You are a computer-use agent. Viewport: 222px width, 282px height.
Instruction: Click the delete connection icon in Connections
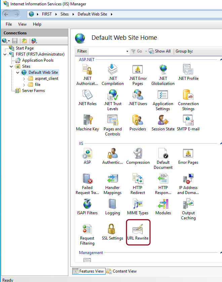[x=34, y=41]
